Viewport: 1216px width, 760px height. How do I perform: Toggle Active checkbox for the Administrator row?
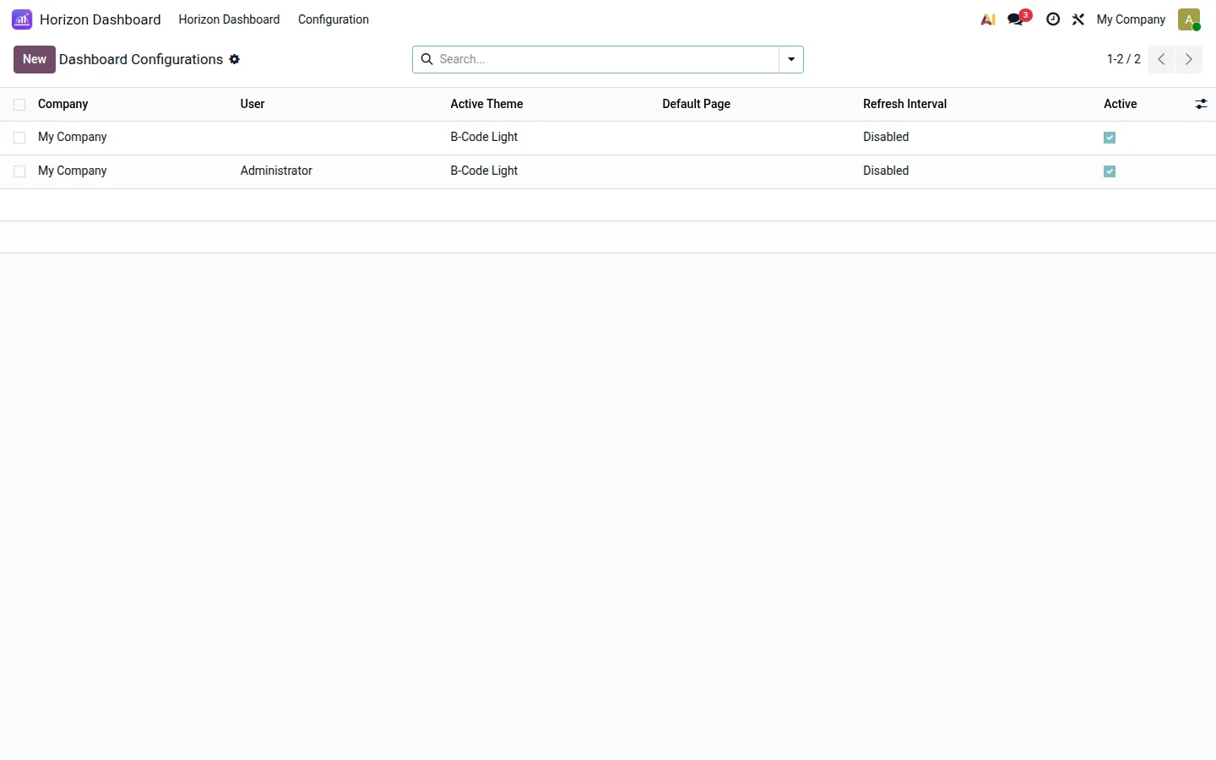(x=1110, y=171)
